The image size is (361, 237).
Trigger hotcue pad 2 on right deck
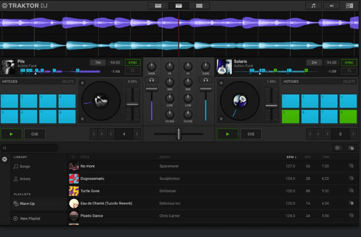pos(309,101)
